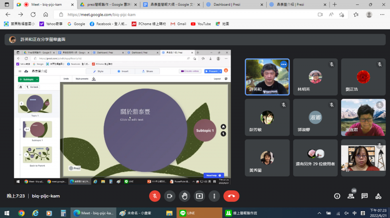The height and width of the screenshot is (218, 390).
Task: Raise your hand in the meeting
Action: tap(185, 196)
